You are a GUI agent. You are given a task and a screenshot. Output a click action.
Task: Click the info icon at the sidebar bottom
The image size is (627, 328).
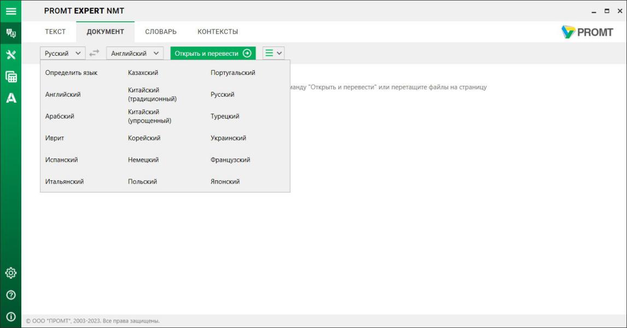point(10,317)
